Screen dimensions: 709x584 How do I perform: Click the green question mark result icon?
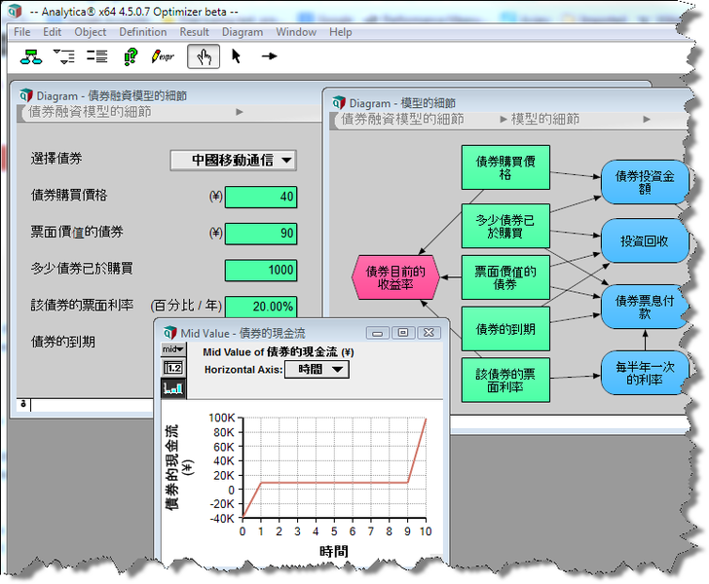pyautogui.click(x=131, y=56)
